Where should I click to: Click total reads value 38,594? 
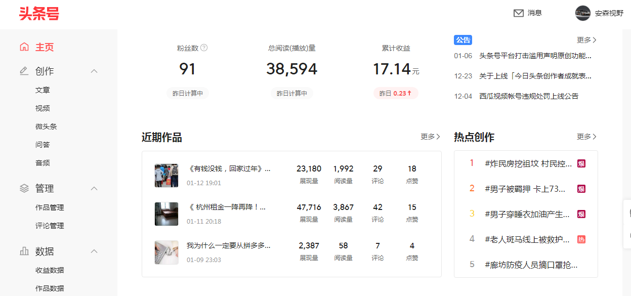coord(292,69)
